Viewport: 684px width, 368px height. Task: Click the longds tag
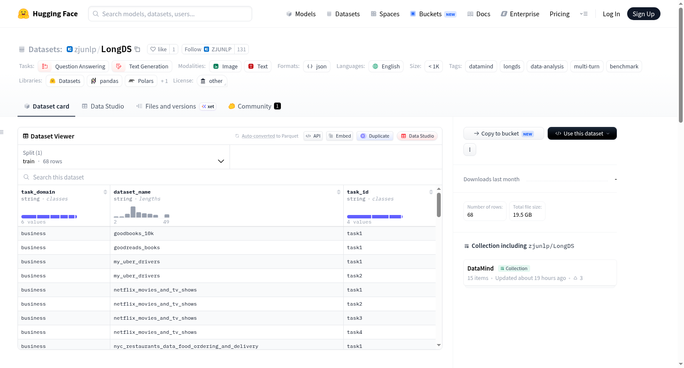512,66
